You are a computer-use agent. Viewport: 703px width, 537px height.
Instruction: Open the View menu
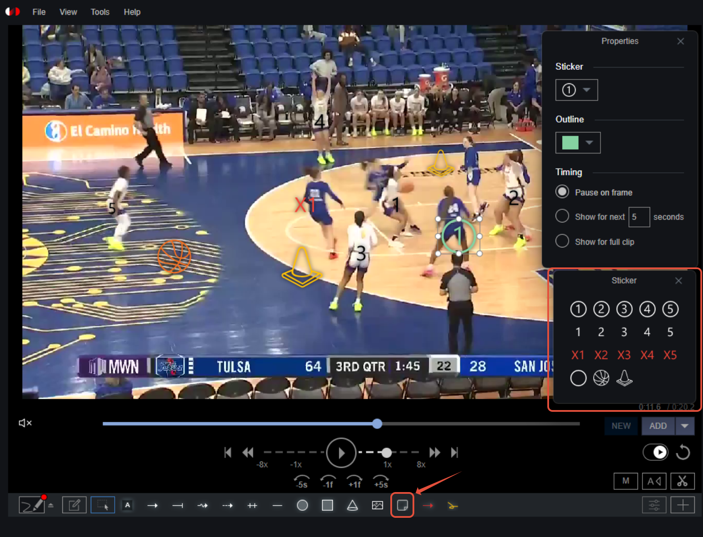[x=68, y=12]
